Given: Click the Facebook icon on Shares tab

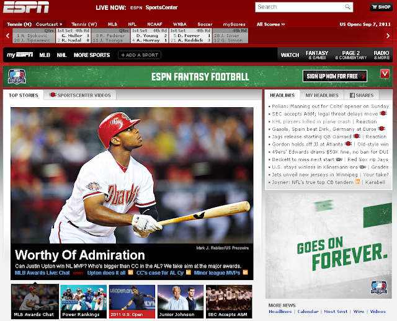Looking at the screenshot, I should pos(352,95).
